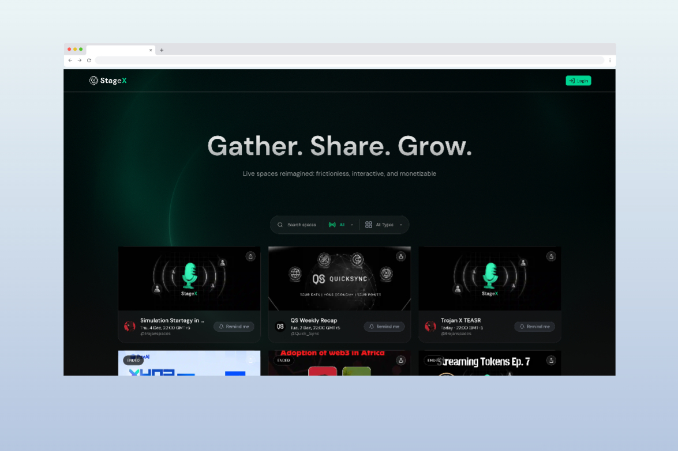Close the current browser tab
This screenshot has width=678, height=451.
pyautogui.click(x=151, y=50)
